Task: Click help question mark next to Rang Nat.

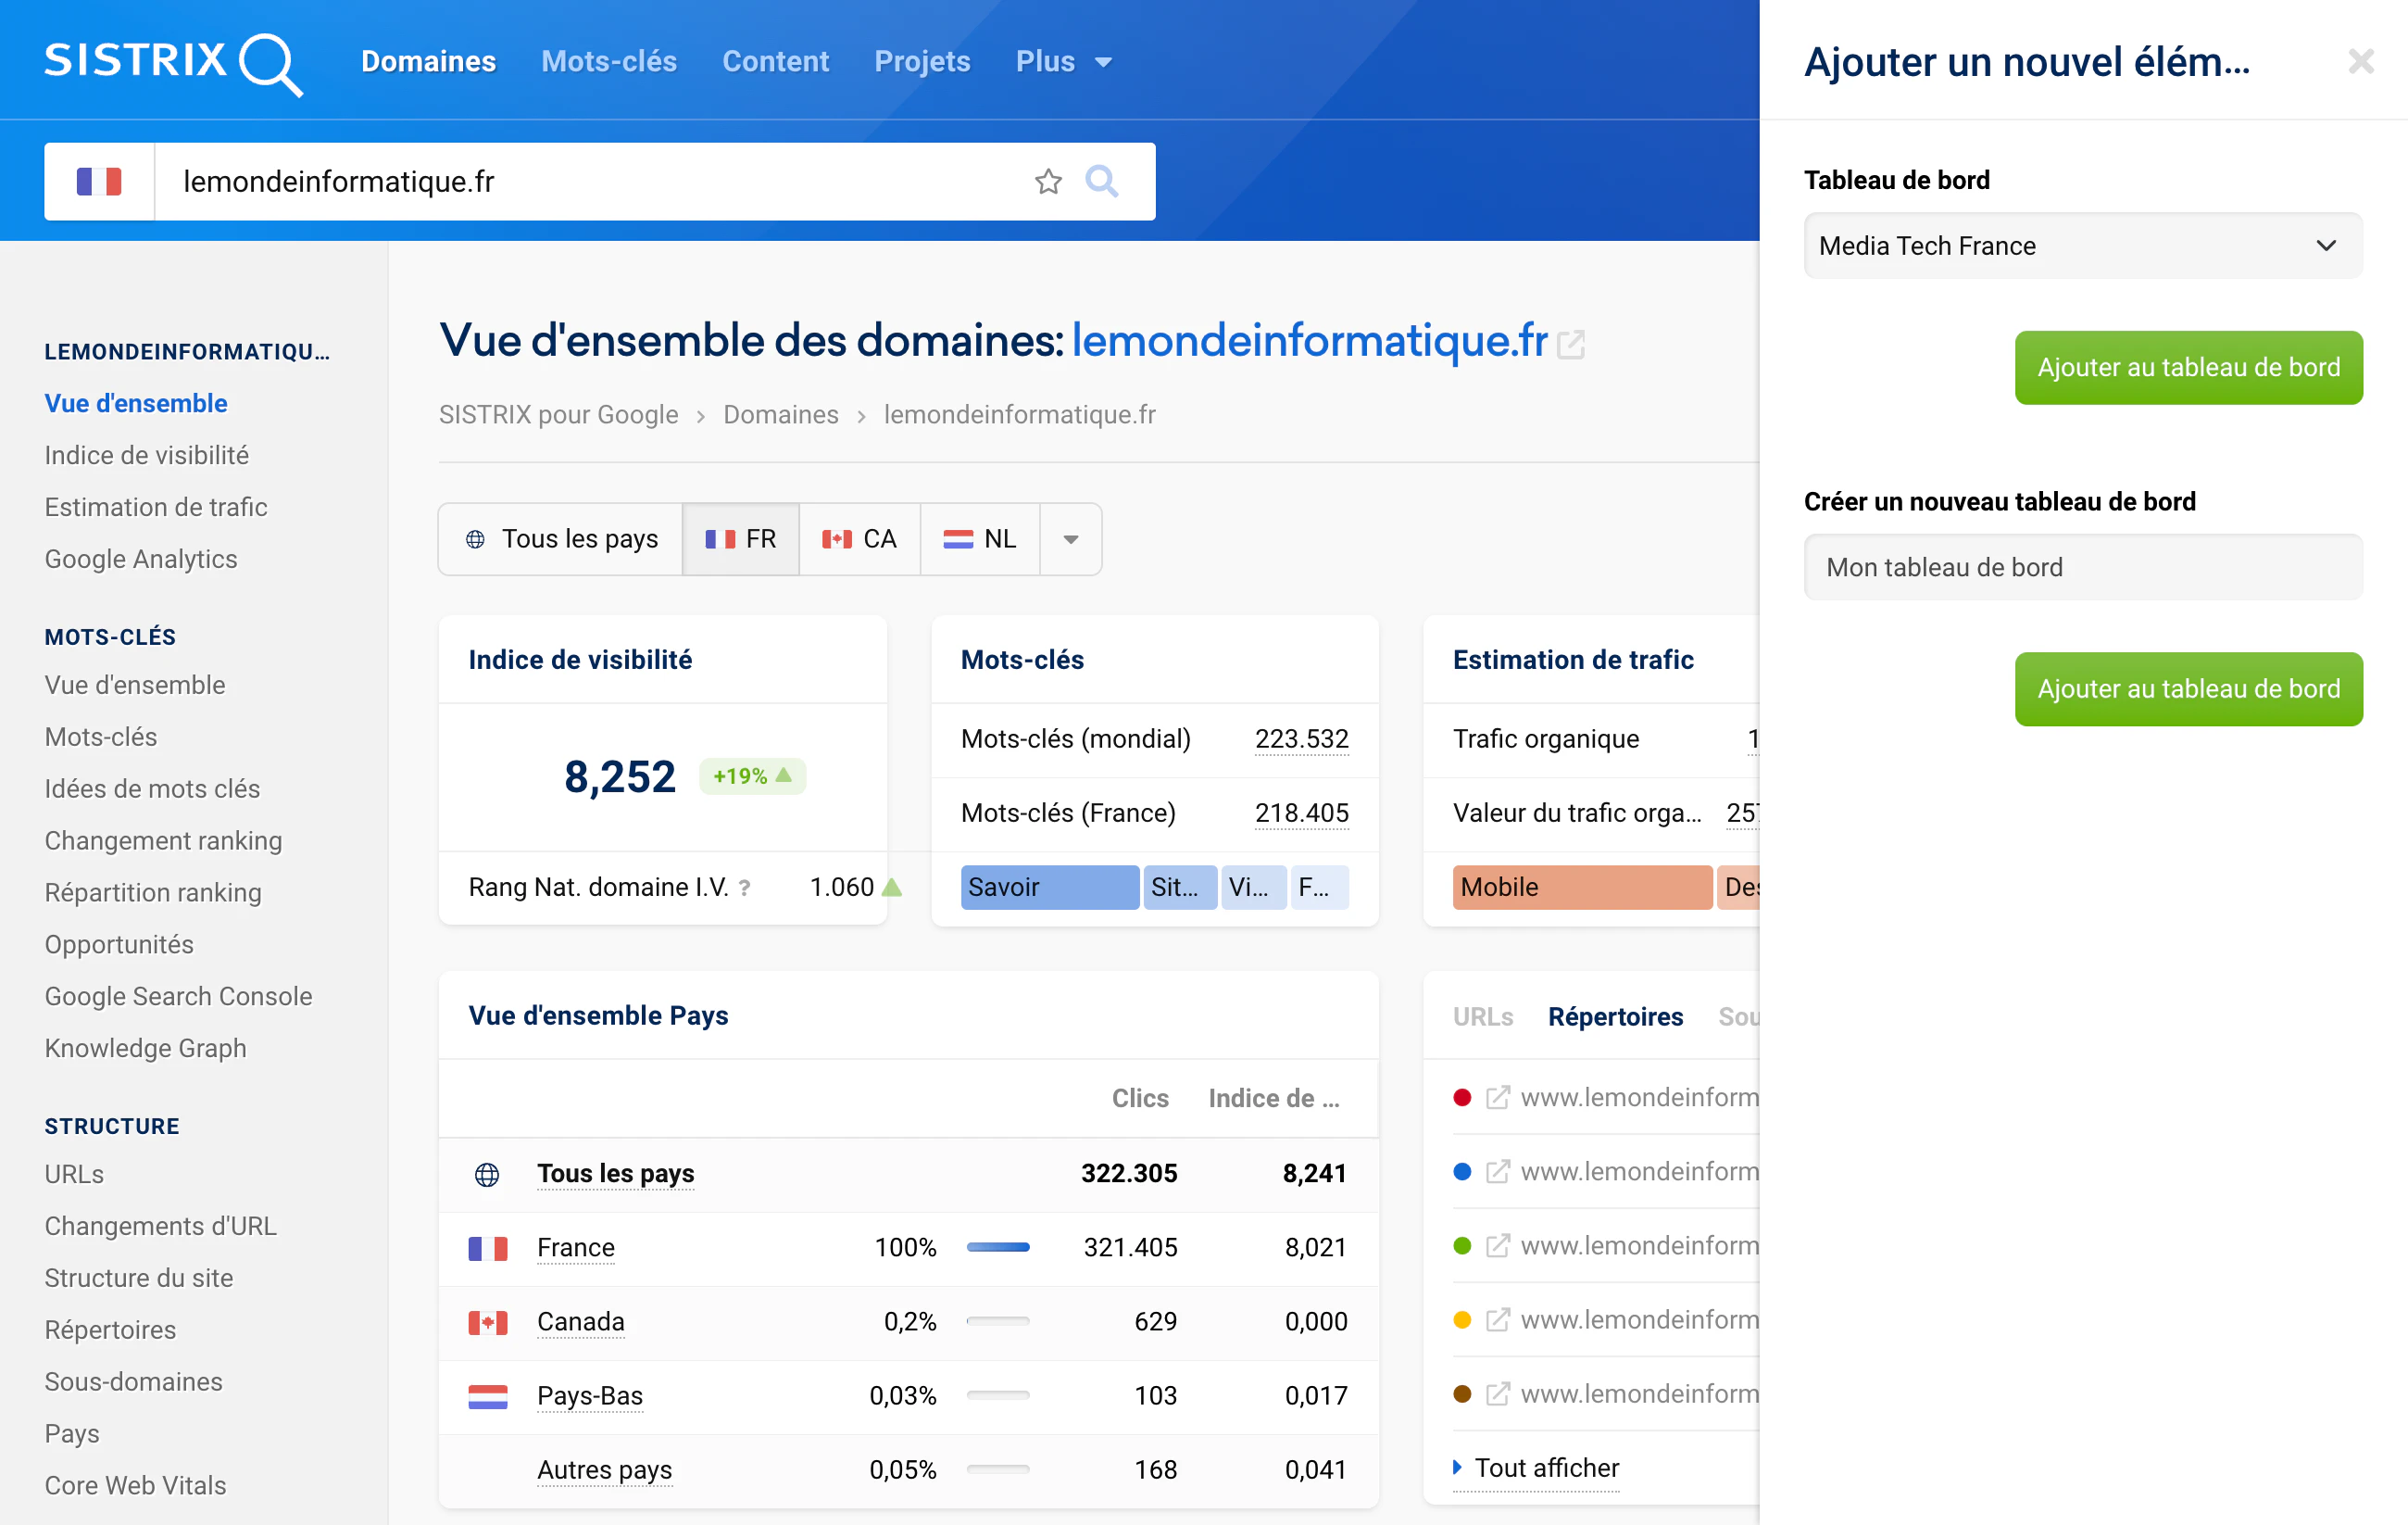Action: (x=744, y=888)
